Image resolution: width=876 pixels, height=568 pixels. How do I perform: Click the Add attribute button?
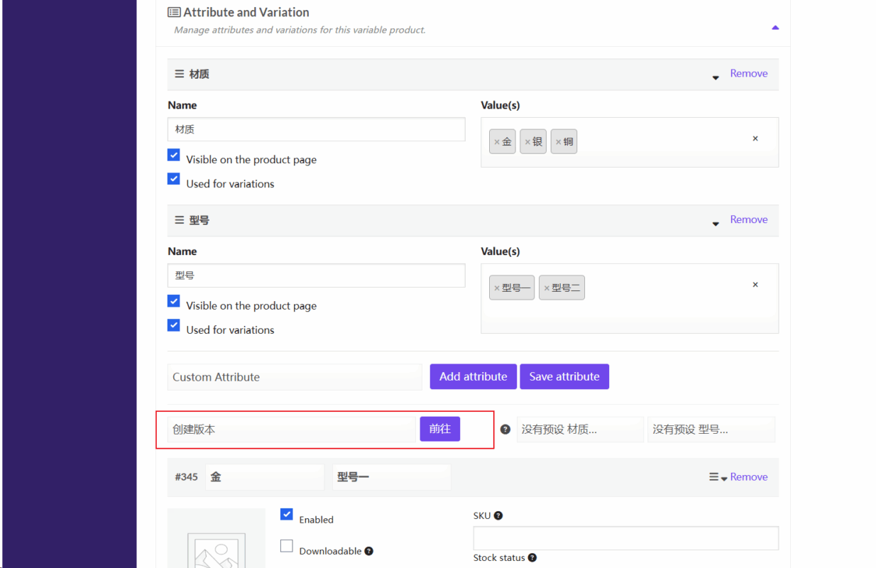pos(473,377)
